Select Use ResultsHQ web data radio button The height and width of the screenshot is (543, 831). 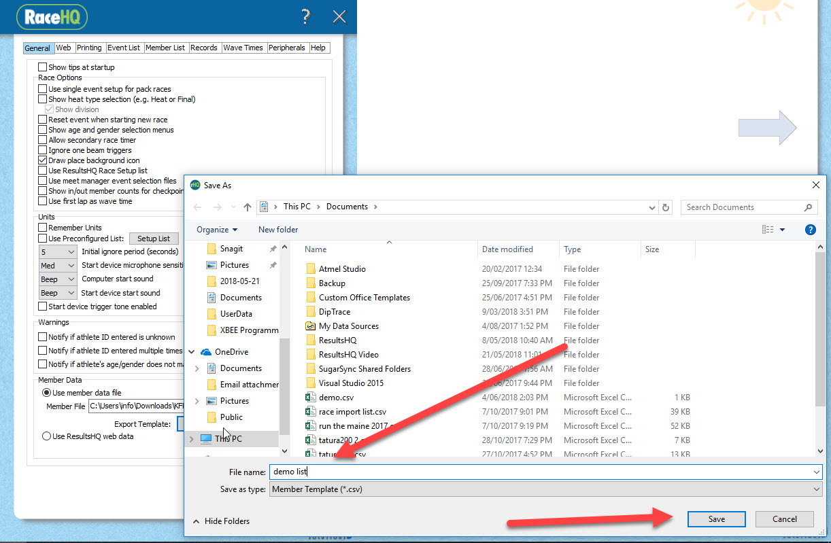coord(47,436)
